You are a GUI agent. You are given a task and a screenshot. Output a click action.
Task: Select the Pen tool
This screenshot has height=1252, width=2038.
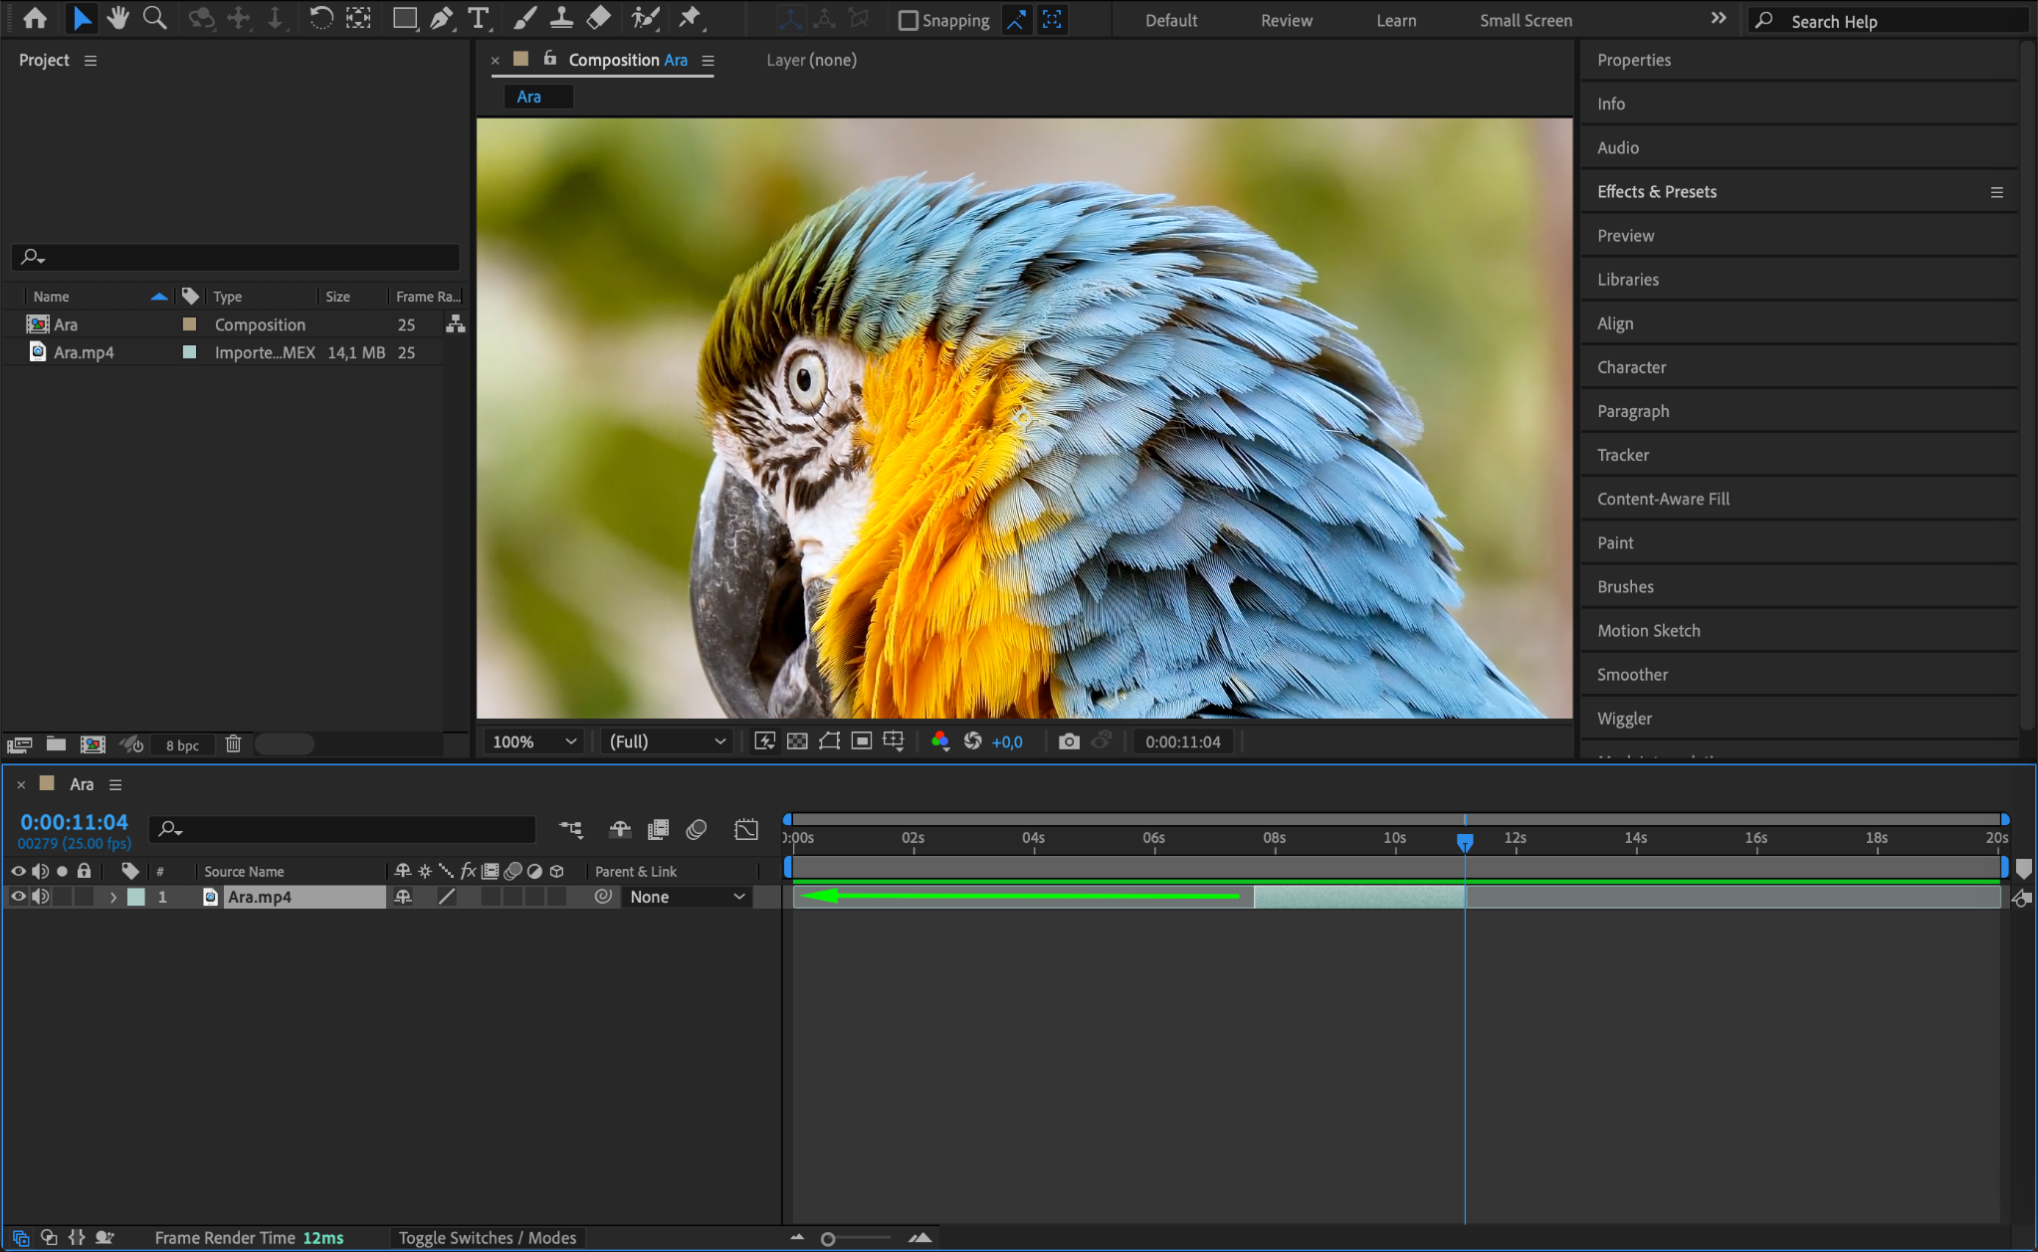coord(441,18)
